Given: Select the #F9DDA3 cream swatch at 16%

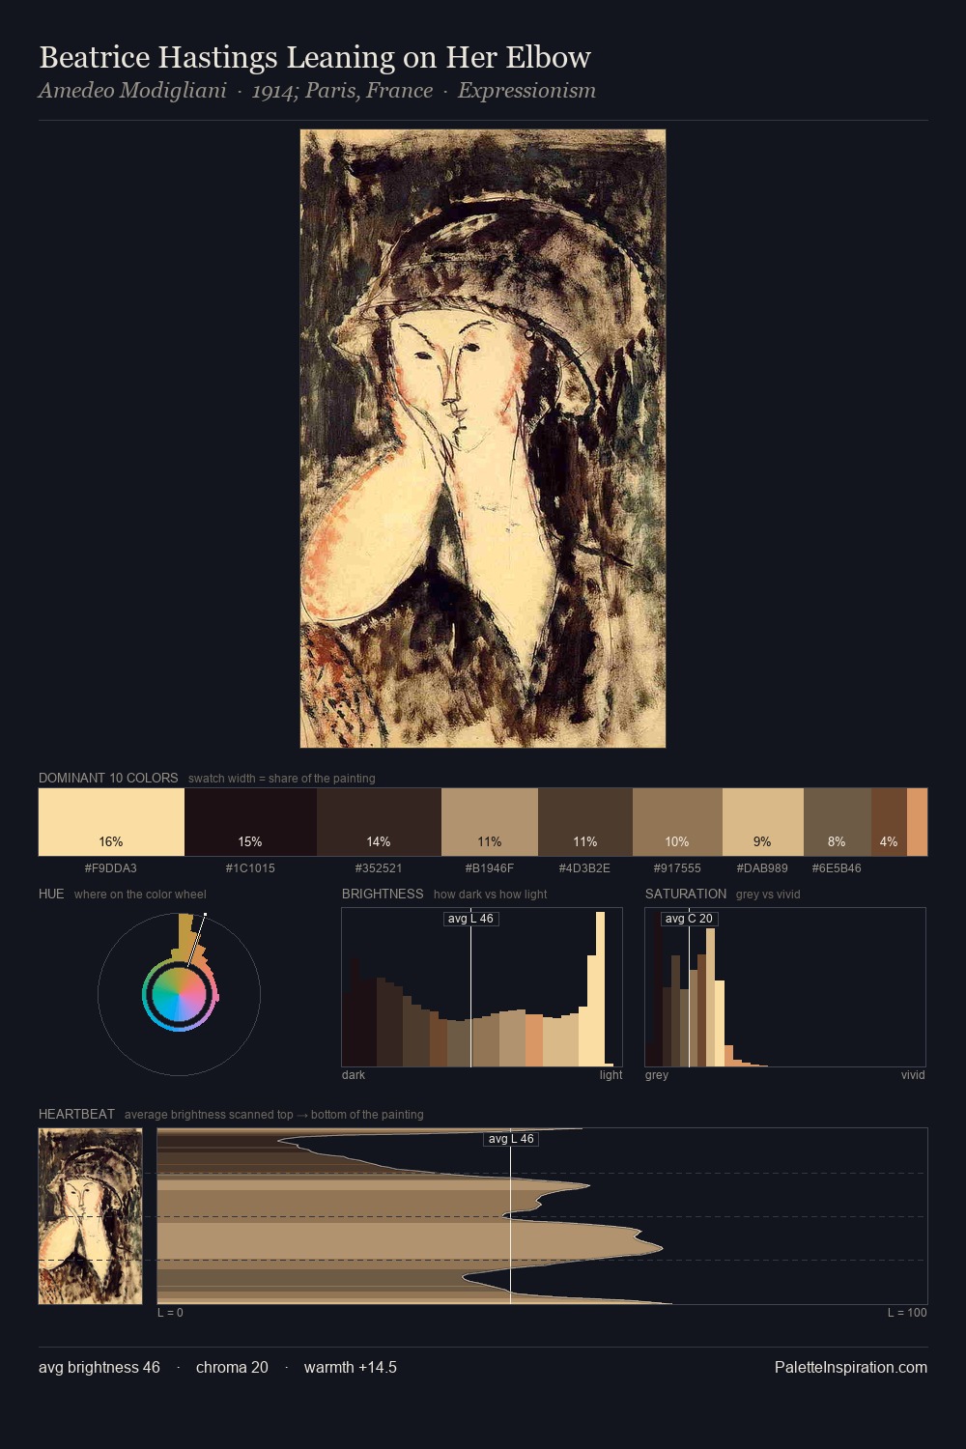Looking at the screenshot, I should click(111, 822).
